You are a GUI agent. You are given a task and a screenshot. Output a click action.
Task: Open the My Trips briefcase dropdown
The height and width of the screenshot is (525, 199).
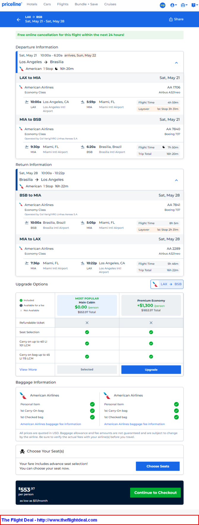[x=184, y=5]
